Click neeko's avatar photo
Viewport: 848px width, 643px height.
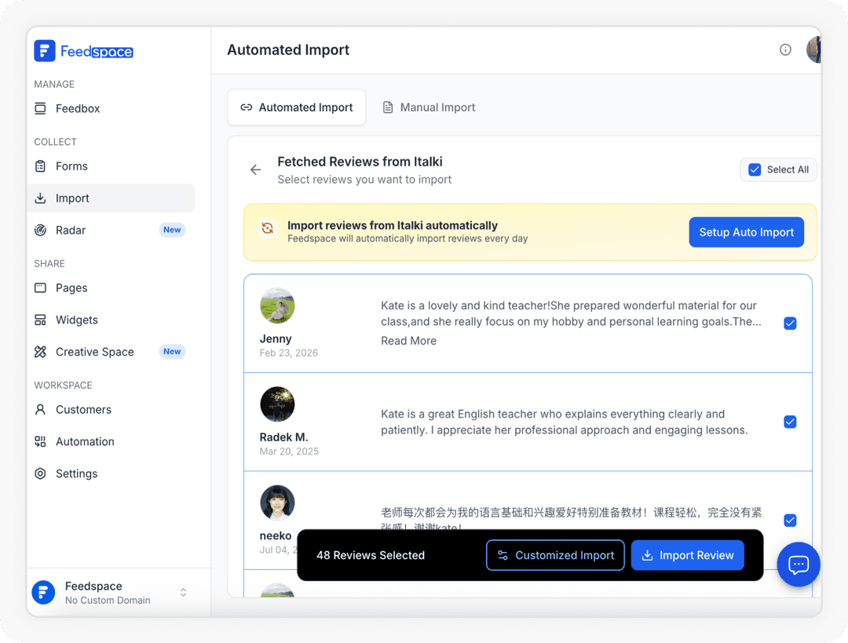tap(277, 502)
